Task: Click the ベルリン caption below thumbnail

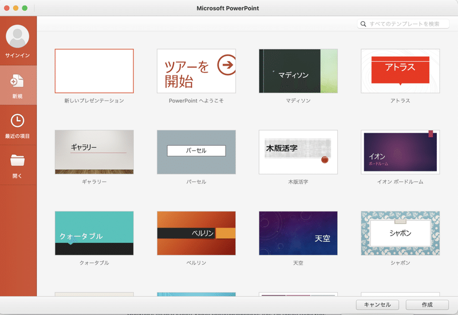Action: coord(196,263)
